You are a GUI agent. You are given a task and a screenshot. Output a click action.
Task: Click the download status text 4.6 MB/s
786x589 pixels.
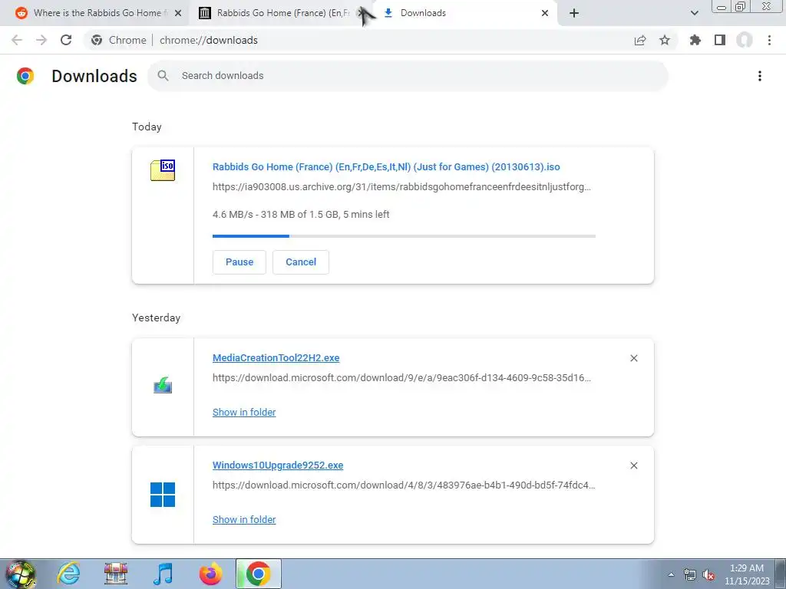click(301, 215)
